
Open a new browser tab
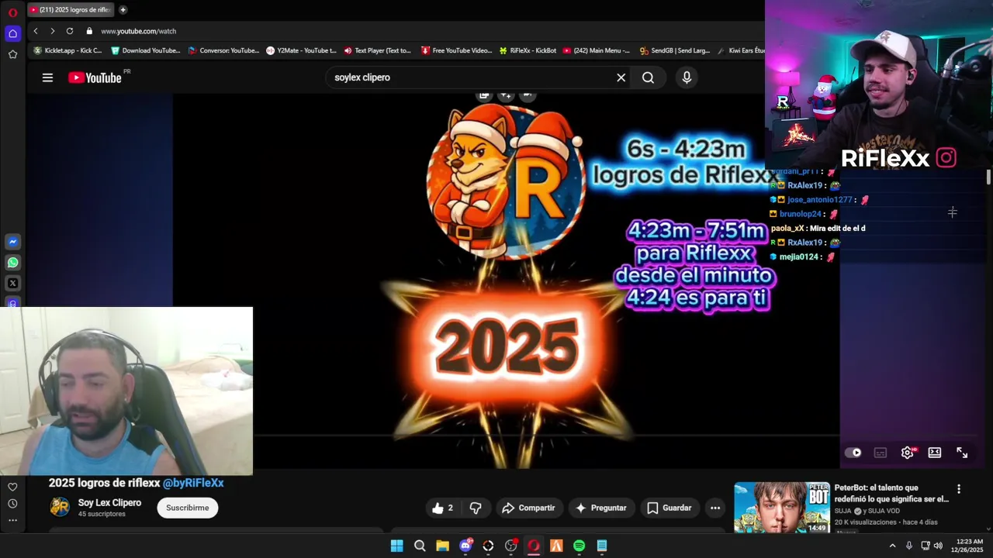(x=123, y=10)
